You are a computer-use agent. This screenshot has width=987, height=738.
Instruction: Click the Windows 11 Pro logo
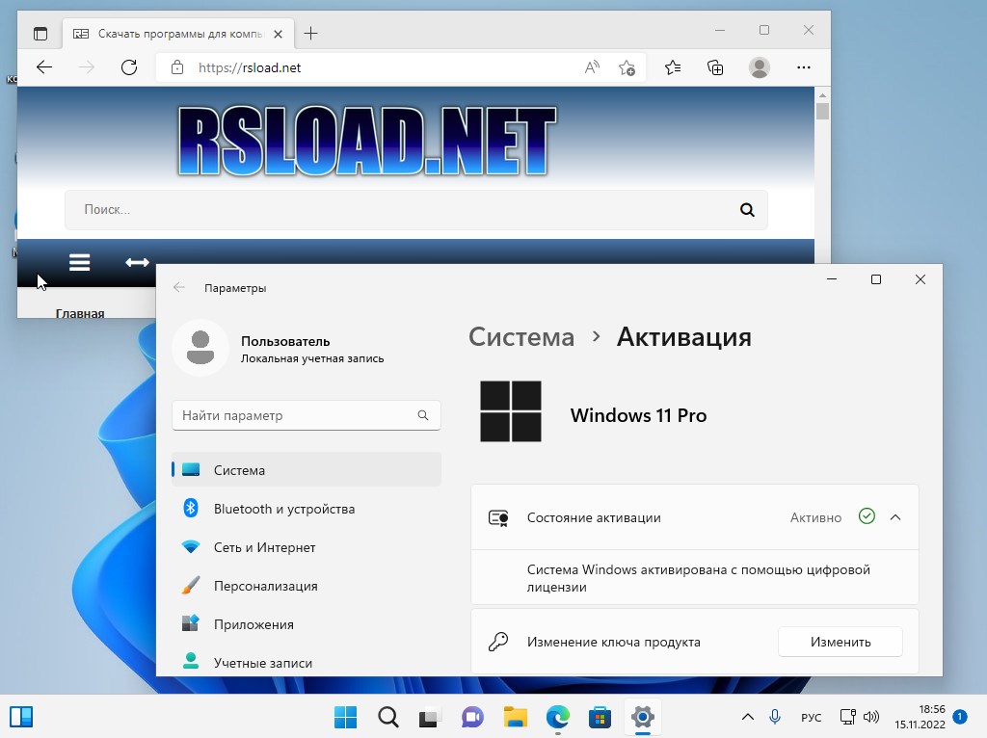[x=511, y=411]
